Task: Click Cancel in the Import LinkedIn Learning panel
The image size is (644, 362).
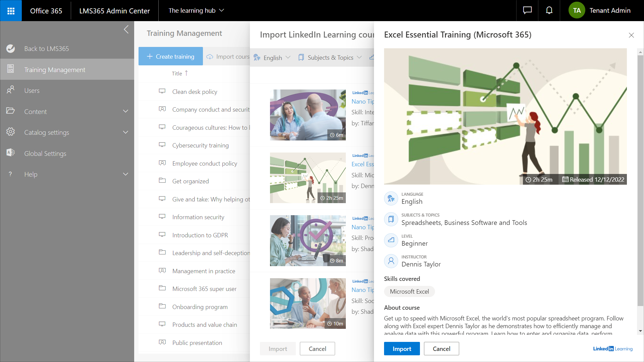Action: click(317, 349)
